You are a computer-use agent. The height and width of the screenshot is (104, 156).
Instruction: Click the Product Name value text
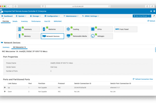(x=62, y=63)
